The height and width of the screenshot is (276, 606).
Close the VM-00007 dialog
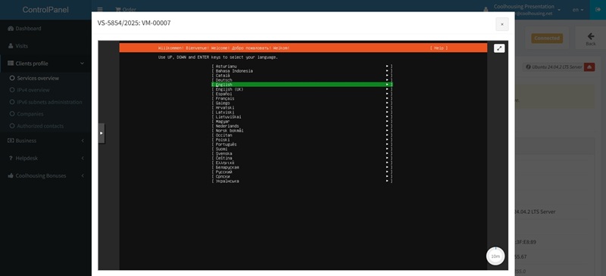pyautogui.click(x=502, y=24)
